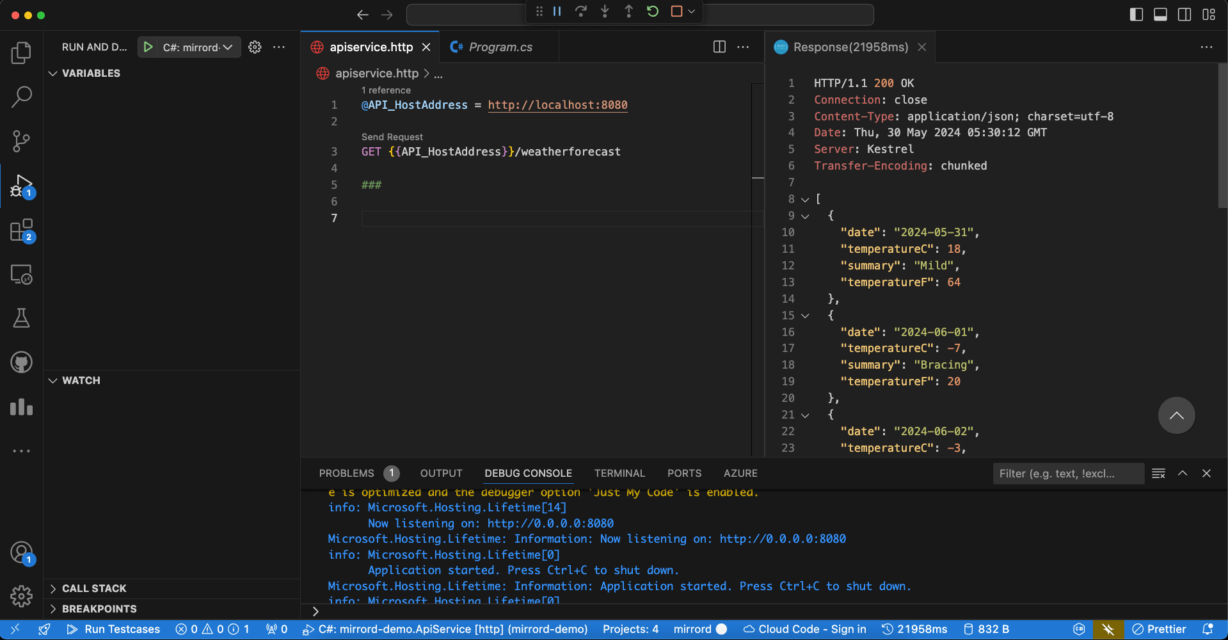1228x640 pixels.
Task: Open Response panel more actions
Action: coord(1206,47)
